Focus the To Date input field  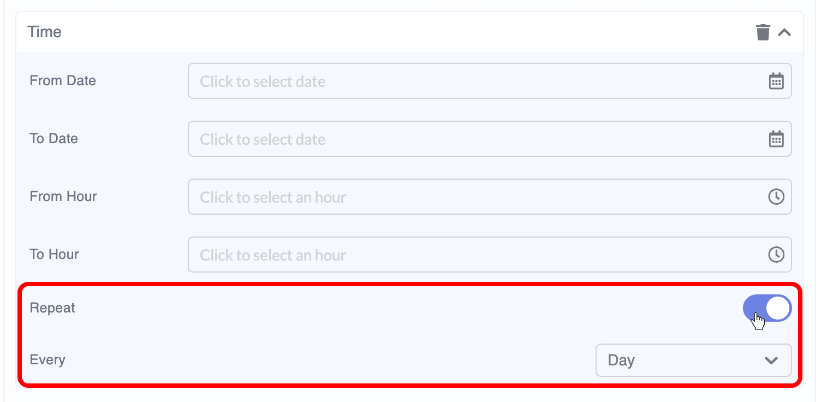(475, 139)
